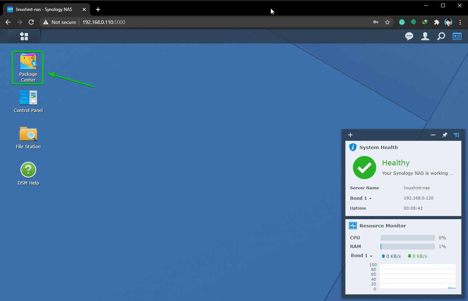Click the uptime value 00:08:42

tap(413, 208)
